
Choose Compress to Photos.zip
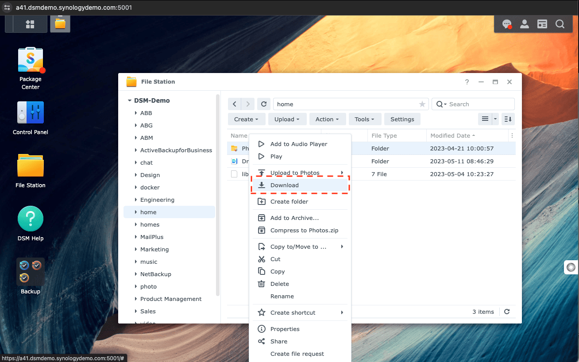tap(300, 230)
